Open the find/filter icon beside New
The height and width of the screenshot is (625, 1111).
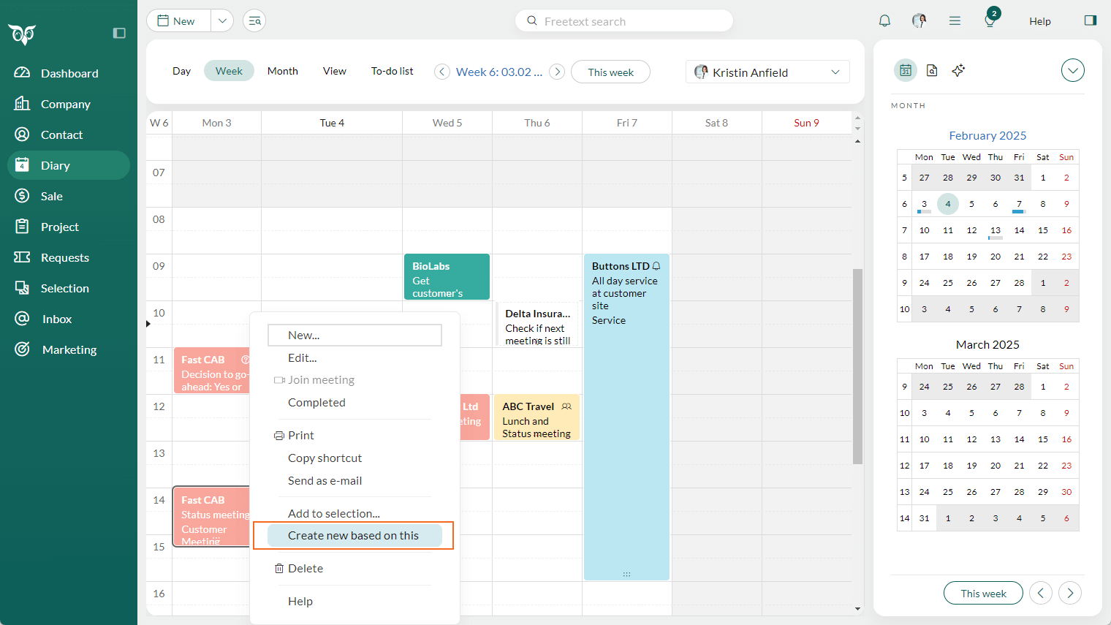point(254,20)
